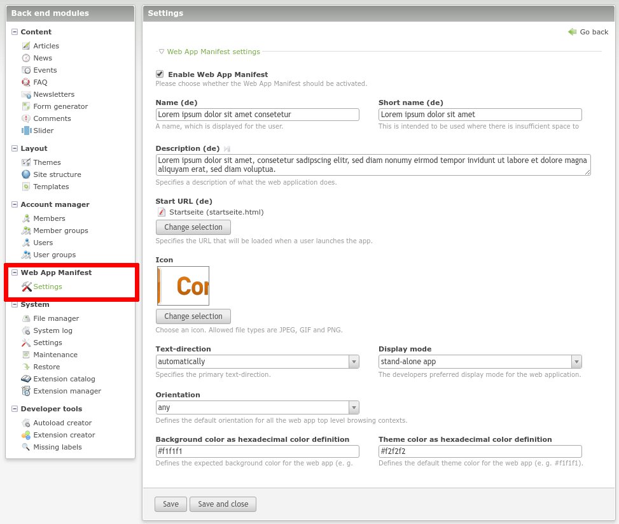This screenshot has width=619, height=524.
Task: Click the Description translation wizard icon
Action: [226, 149]
